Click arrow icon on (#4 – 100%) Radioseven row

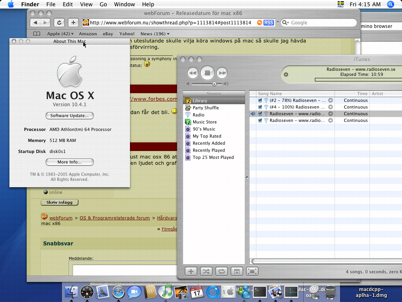[x=331, y=107]
